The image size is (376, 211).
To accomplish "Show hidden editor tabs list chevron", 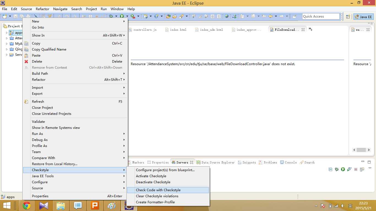I will 310,29.
